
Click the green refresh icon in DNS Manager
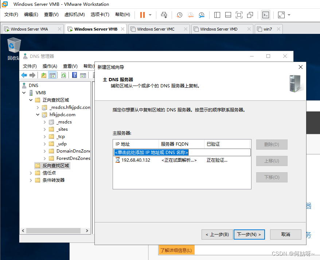point(63,75)
